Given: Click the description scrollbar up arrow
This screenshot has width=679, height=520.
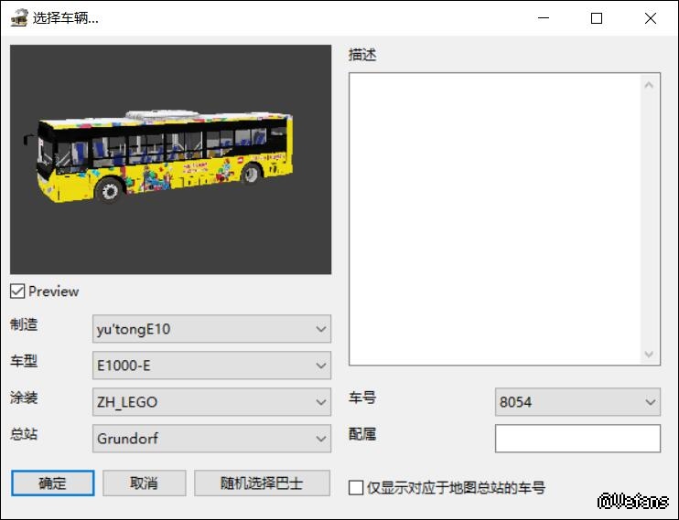Looking at the screenshot, I should 650,86.
